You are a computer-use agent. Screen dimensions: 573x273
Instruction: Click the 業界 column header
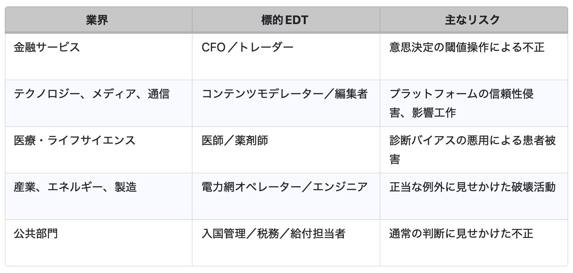coord(97,20)
